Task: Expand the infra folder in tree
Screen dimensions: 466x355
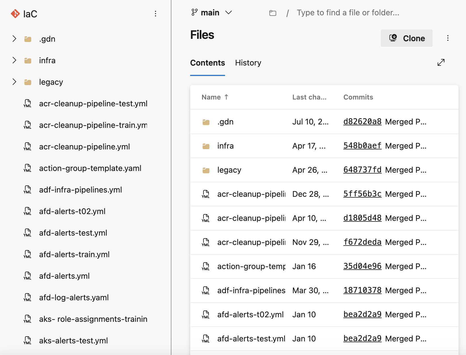Action: (x=14, y=60)
